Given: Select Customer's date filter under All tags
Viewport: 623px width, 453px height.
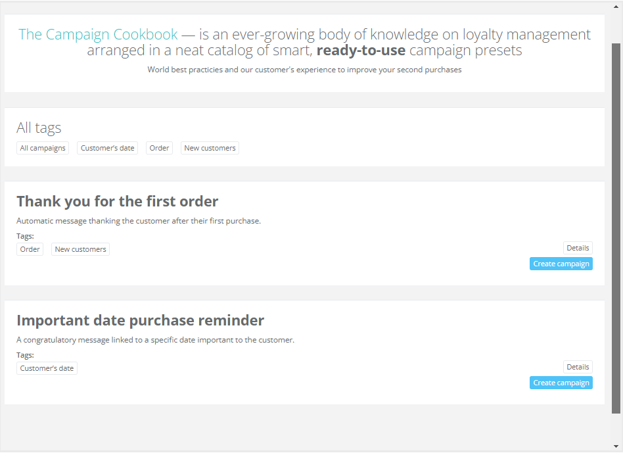Looking at the screenshot, I should pyautogui.click(x=107, y=148).
